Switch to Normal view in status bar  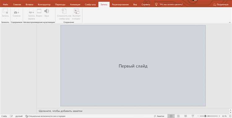[171, 116]
